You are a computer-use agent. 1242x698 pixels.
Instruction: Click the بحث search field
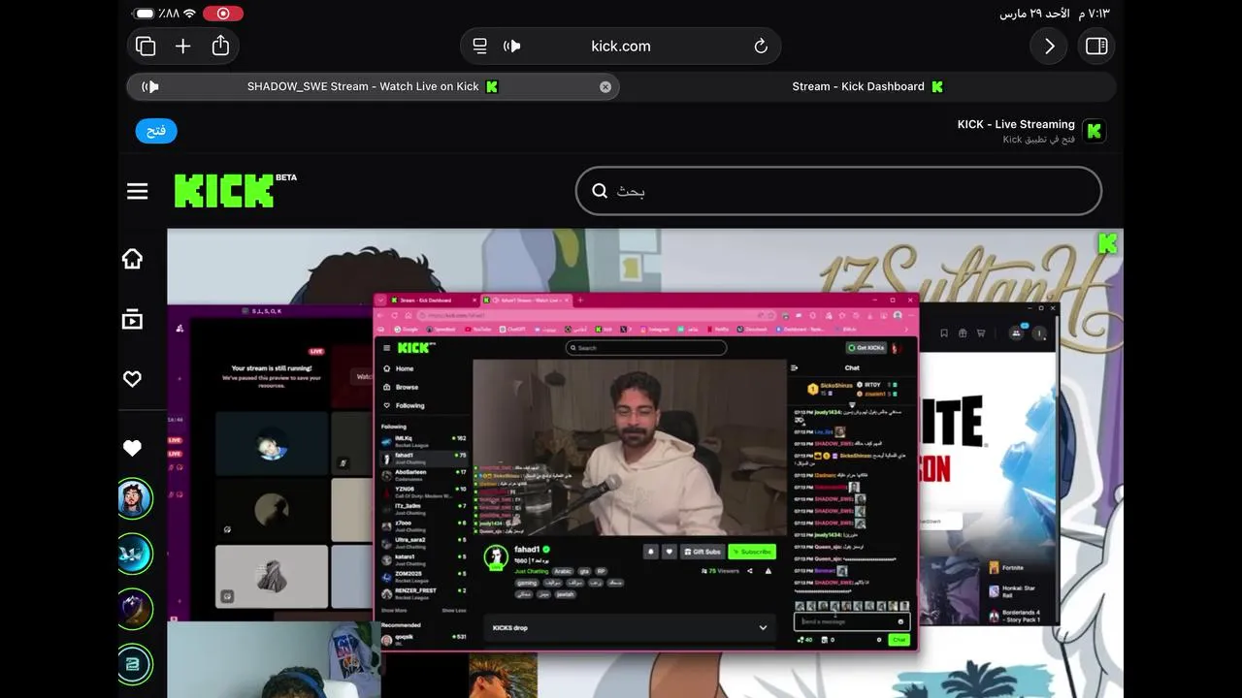838,191
